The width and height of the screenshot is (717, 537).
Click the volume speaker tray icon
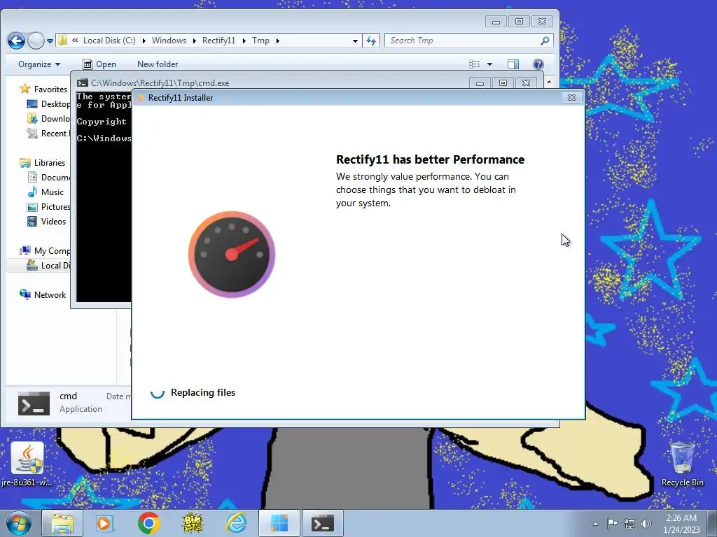point(646,524)
